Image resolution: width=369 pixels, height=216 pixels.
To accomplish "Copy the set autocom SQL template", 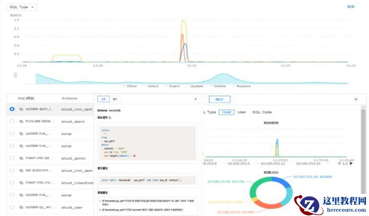I will point(21,170).
